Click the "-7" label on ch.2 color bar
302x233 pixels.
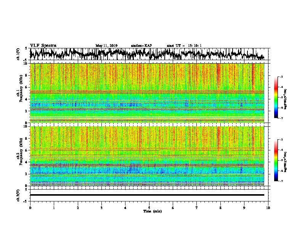tap(281, 181)
